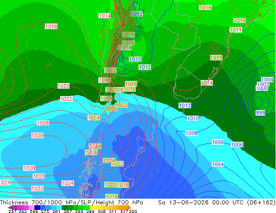
Task: Click legend value 257
Action: tap(13, 211)
